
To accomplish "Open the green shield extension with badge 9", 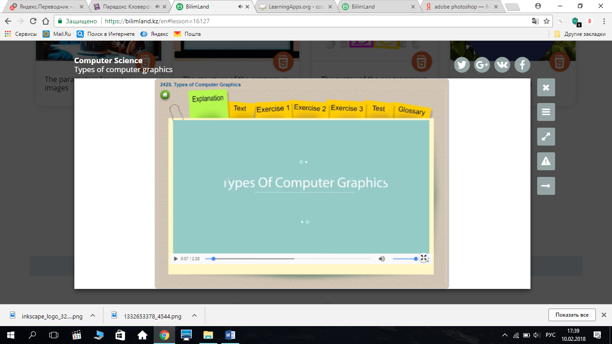I will tap(576, 21).
